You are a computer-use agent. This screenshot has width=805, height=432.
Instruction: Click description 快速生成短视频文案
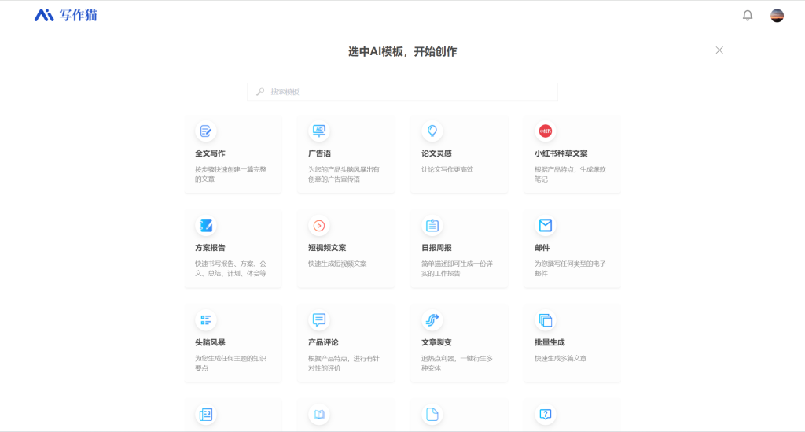click(337, 264)
